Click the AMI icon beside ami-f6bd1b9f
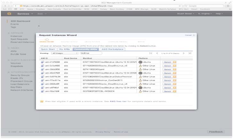 point(42,91)
